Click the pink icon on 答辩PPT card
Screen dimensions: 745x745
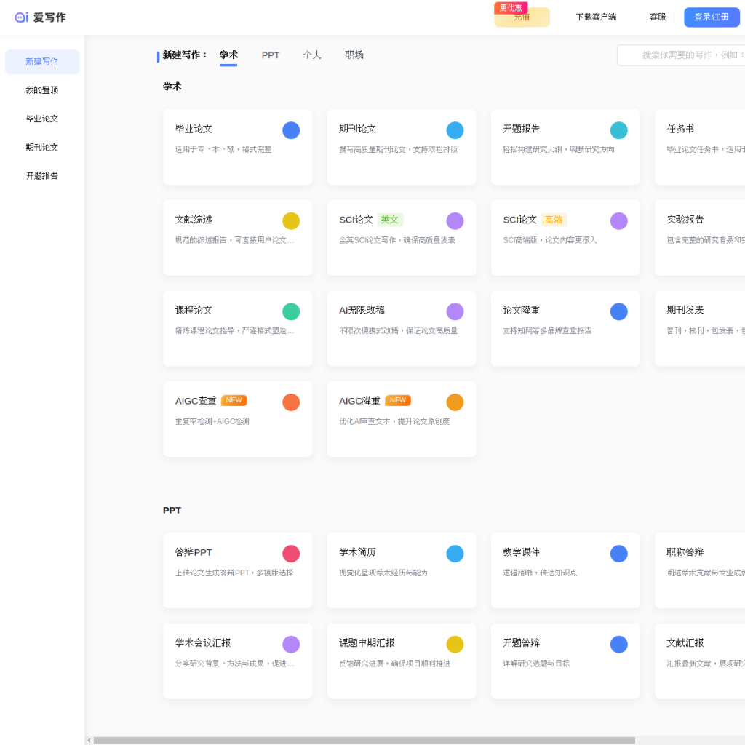click(x=291, y=554)
